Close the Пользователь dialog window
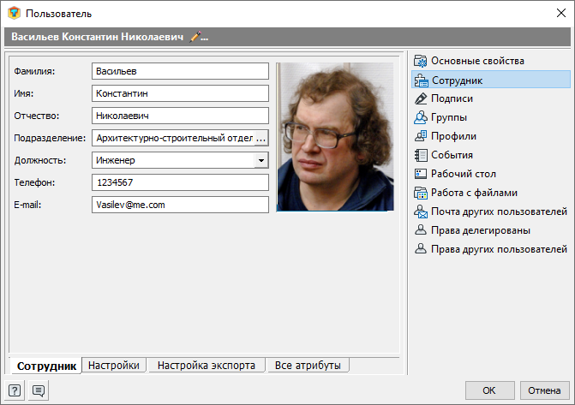The height and width of the screenshot is (405, 575). tap(561, 13)
